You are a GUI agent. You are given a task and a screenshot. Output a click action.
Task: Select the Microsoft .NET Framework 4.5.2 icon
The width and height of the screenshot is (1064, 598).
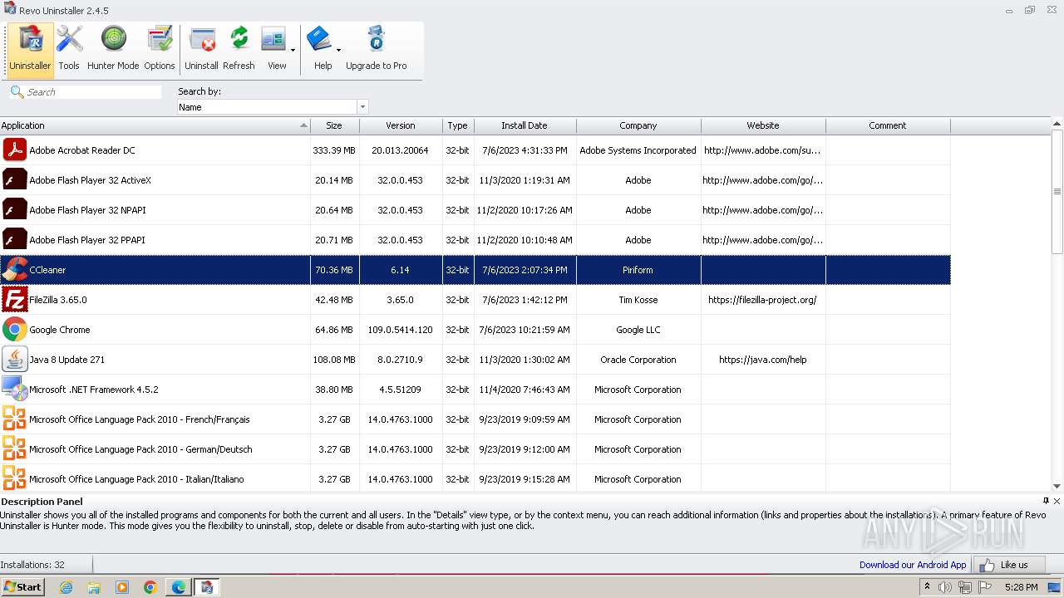[15, 390]
